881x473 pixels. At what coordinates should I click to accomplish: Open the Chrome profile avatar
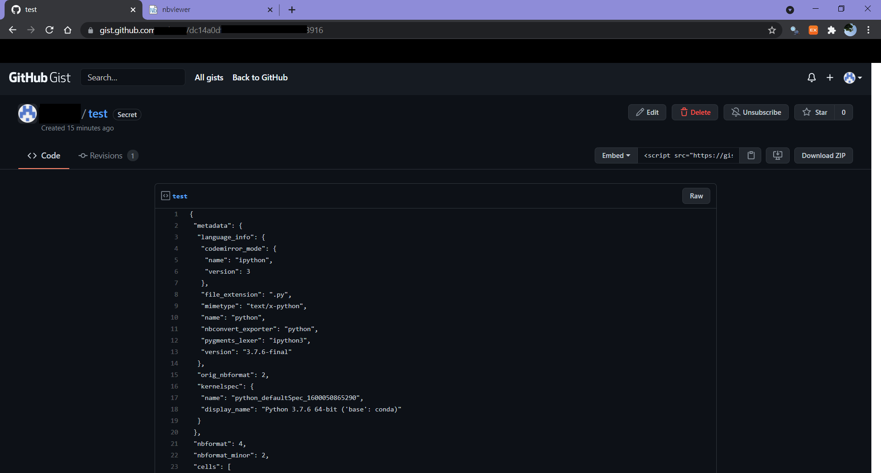pos(850,30)
